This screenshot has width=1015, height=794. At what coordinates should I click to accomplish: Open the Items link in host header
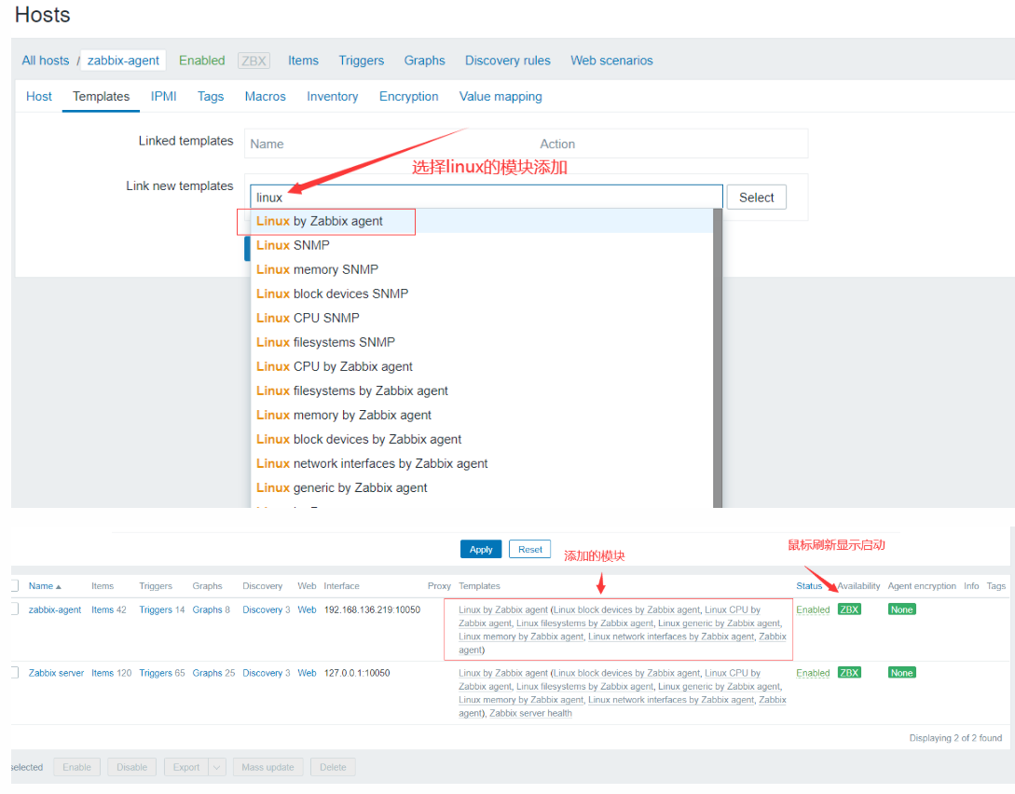tap(303, 61)
